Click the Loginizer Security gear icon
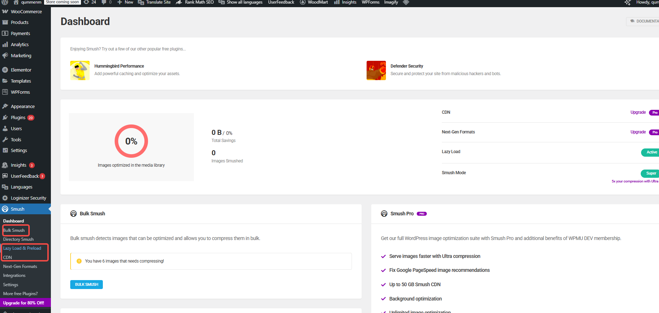659x313 pixels. pos(5,198)
